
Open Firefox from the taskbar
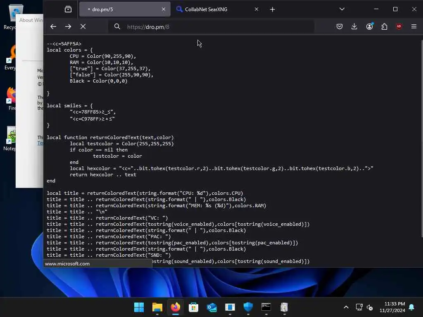click(175, 307)
